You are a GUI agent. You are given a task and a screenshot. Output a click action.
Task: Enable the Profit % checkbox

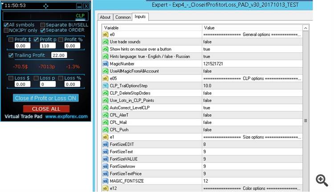coord(61,39)
